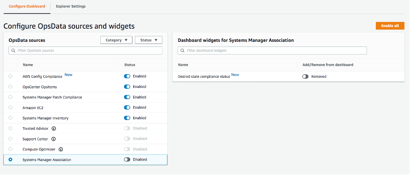Switch to Explorer Settings tab
This screenshot has width=410, height=175.
click(x=70, y=6)
